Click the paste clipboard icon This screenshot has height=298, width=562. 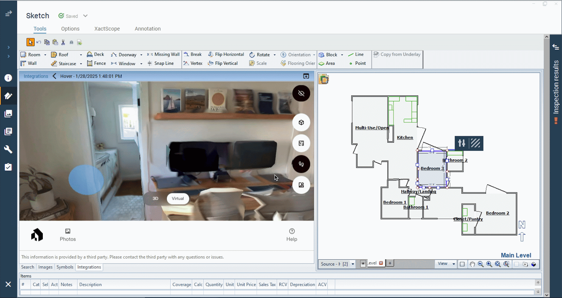click(55, 42)
